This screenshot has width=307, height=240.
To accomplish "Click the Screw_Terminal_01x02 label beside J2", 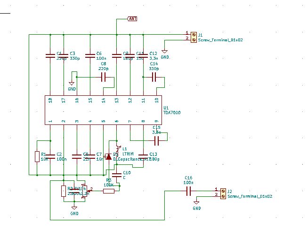I will click(x=250, y=196).
